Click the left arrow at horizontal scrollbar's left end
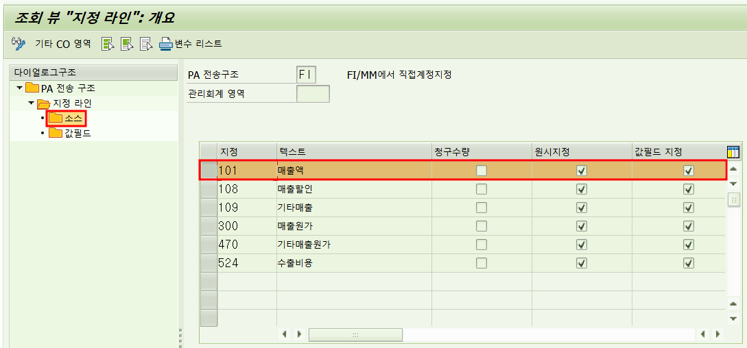The image size is (747, 348). coord(284,334)
